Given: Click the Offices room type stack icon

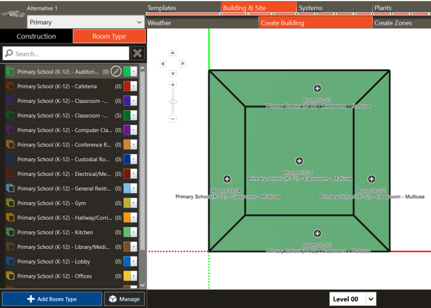Looking at the screenshot, I should 10,276.
